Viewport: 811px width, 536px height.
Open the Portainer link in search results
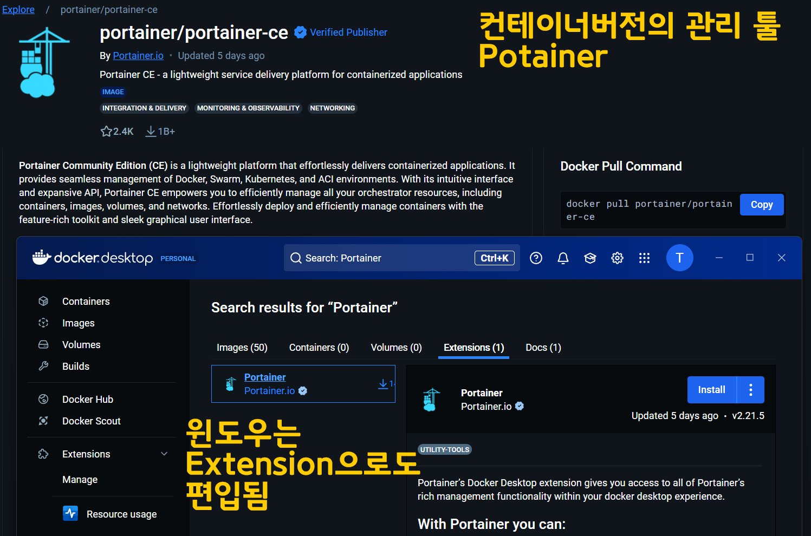[x=265, y=377]
